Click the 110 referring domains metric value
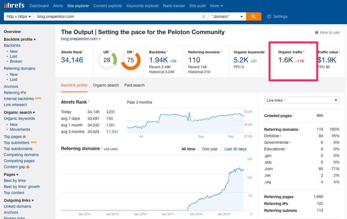Screen dimensions: 347x219 (x=194, y=60)
